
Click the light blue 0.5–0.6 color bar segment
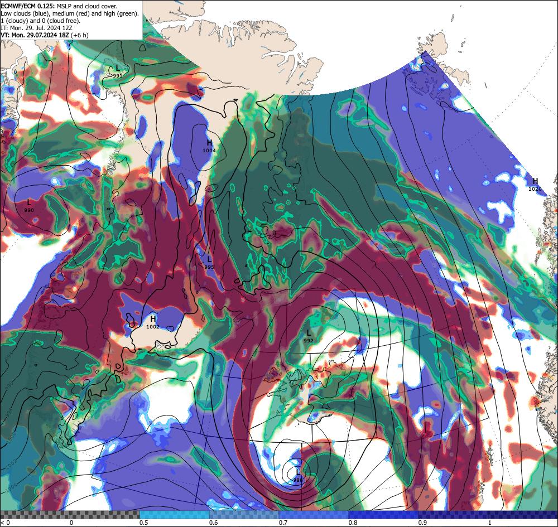[174, 515]
